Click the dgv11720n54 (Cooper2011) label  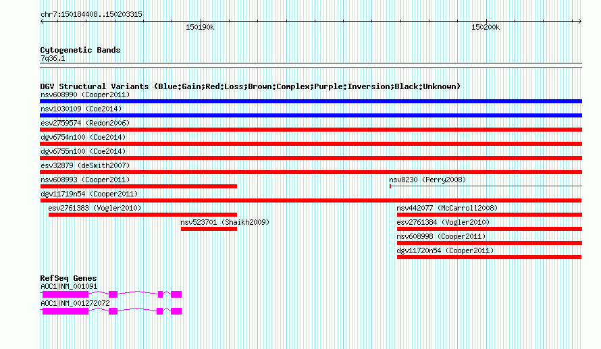pos(445,250)
